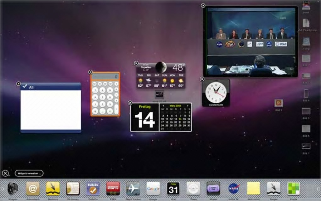The width and height of the screenshot is (321, 201).
Task: Add the Dictionary widget from the bar
Action: pyautogui.click(x=73, y=188)
